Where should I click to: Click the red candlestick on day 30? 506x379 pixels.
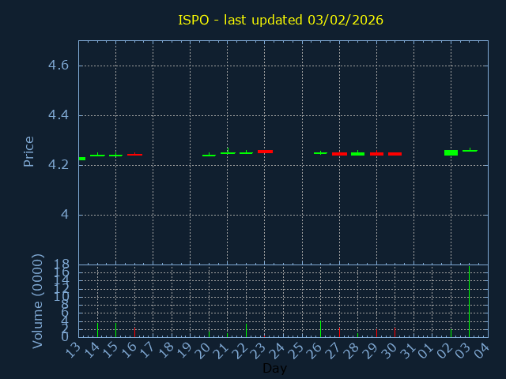395,154
